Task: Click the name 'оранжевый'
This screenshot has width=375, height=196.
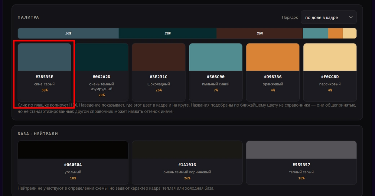Action: [273, 84]
